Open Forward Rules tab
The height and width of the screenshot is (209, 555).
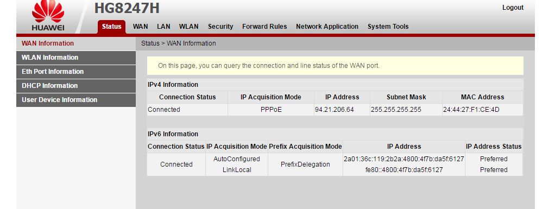[x=264, y=27]
